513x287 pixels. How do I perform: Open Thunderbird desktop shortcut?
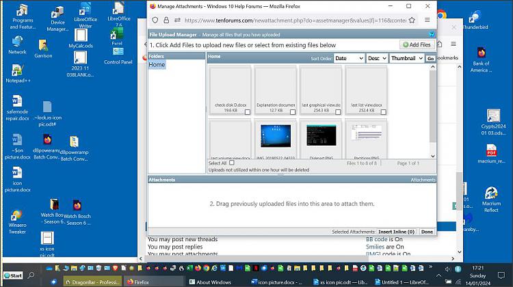coord(475,20)
